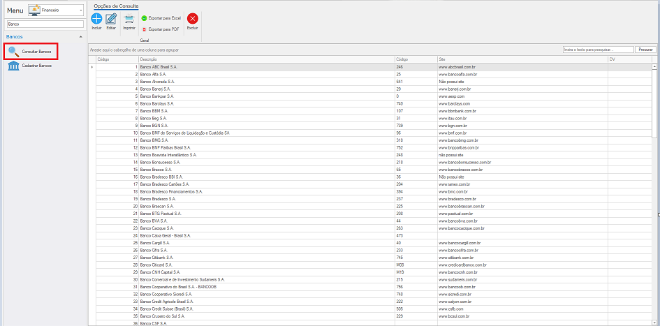
Task: Click the grid vertical scrollbar up arrow
Action: 654,66
